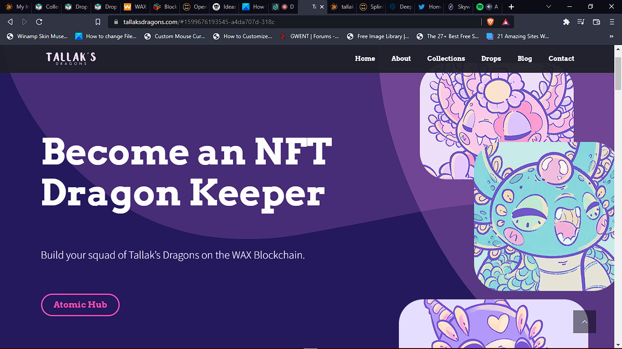Open the About page in site navigation
Screen dimensions: 622x349
click(x=401, y=59)
